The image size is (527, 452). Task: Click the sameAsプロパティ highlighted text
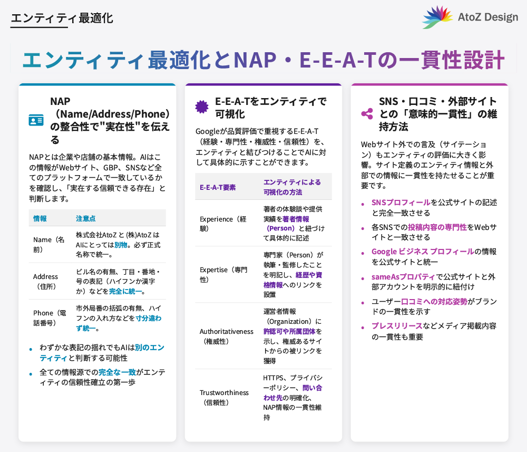tap(404, 276)
